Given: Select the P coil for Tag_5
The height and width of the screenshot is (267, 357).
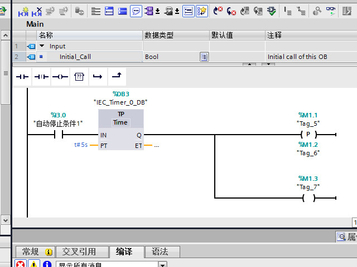Looking at the screenshot, I should 308,135.
